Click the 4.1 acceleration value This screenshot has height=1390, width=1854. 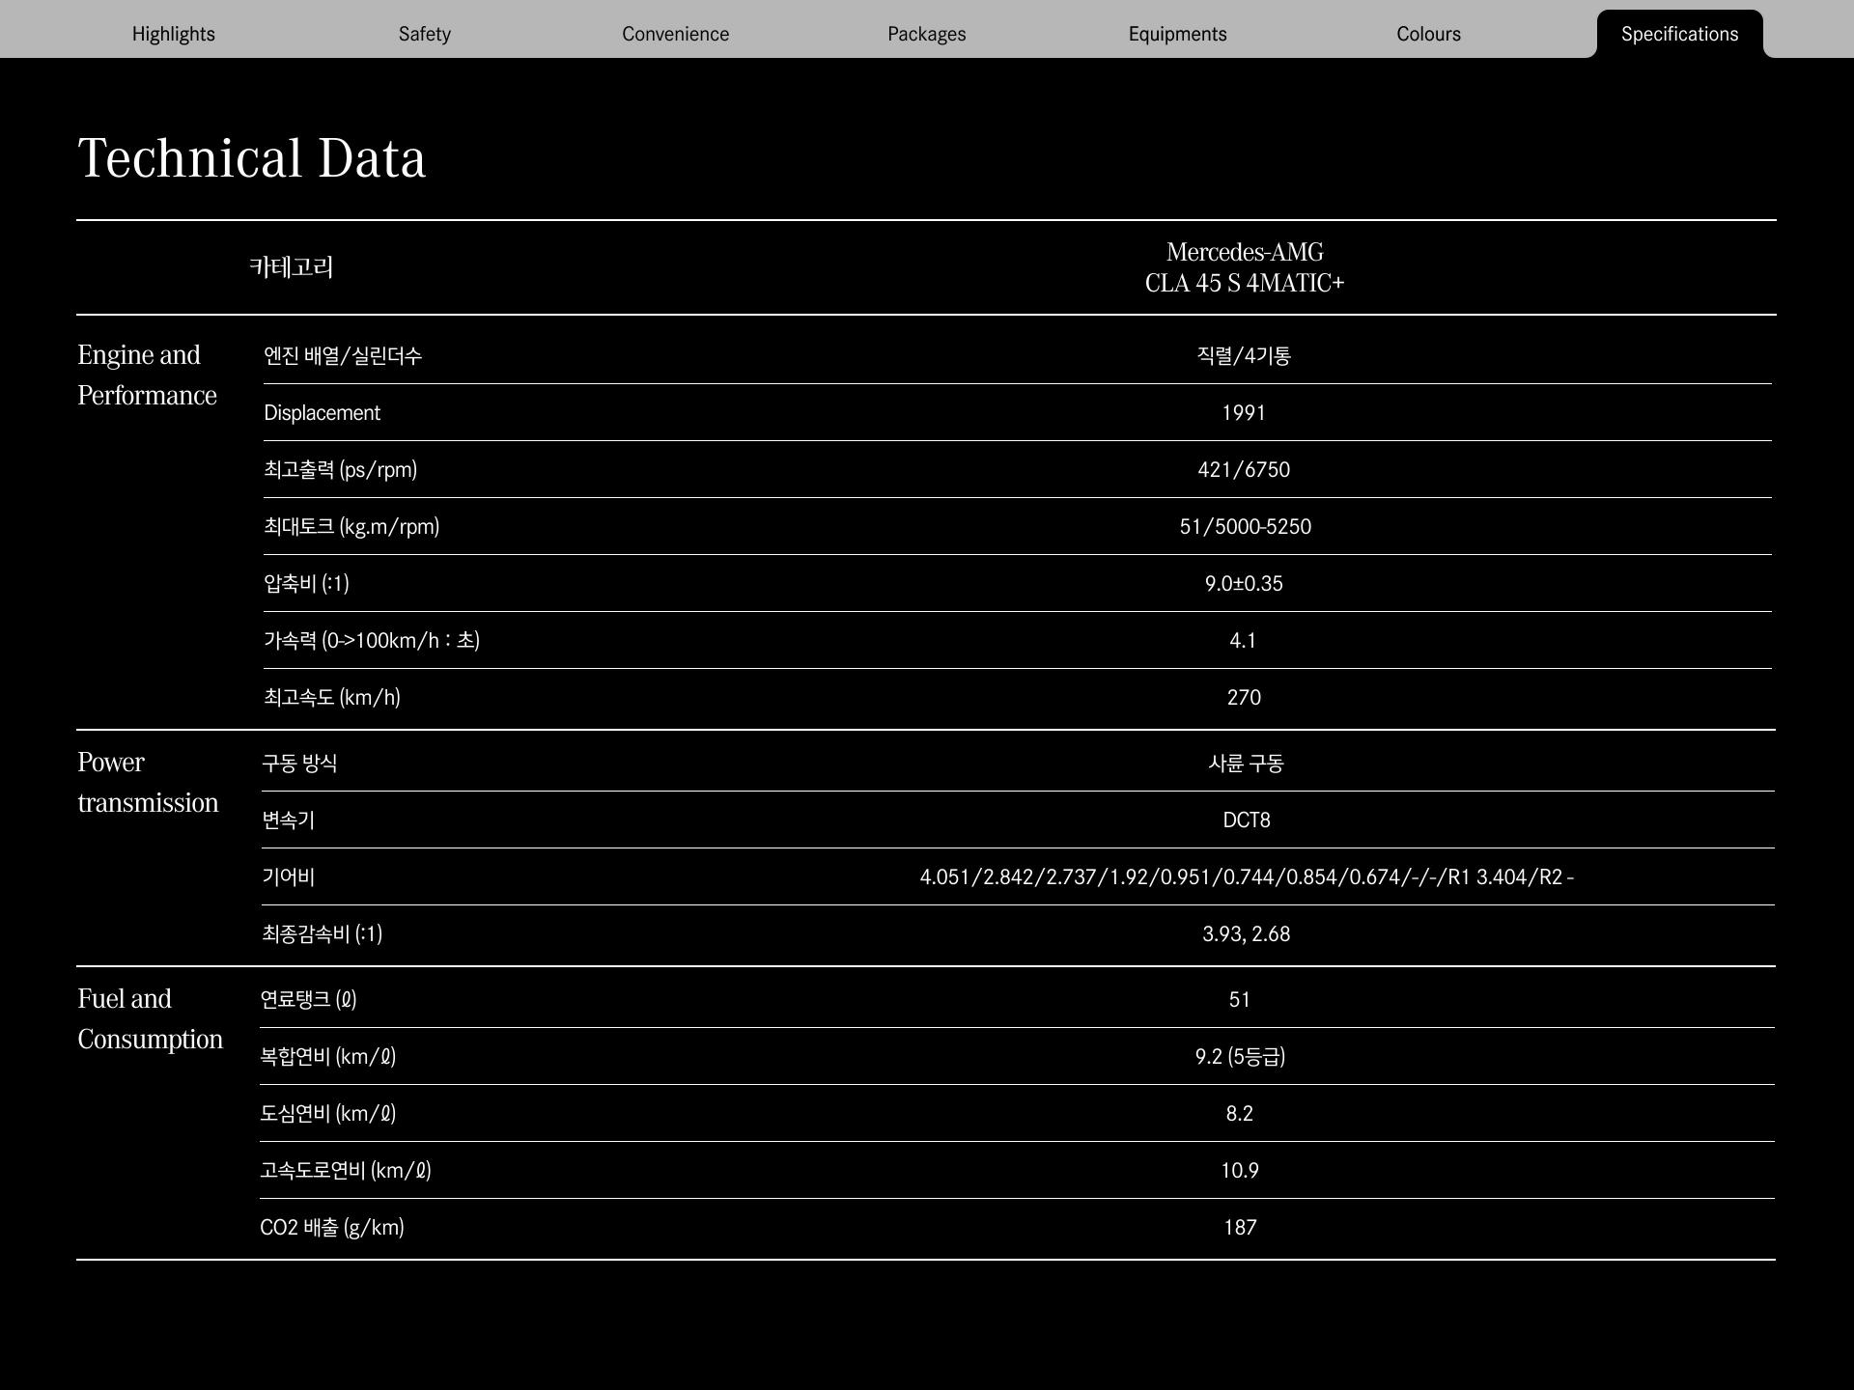point(1243,641)
